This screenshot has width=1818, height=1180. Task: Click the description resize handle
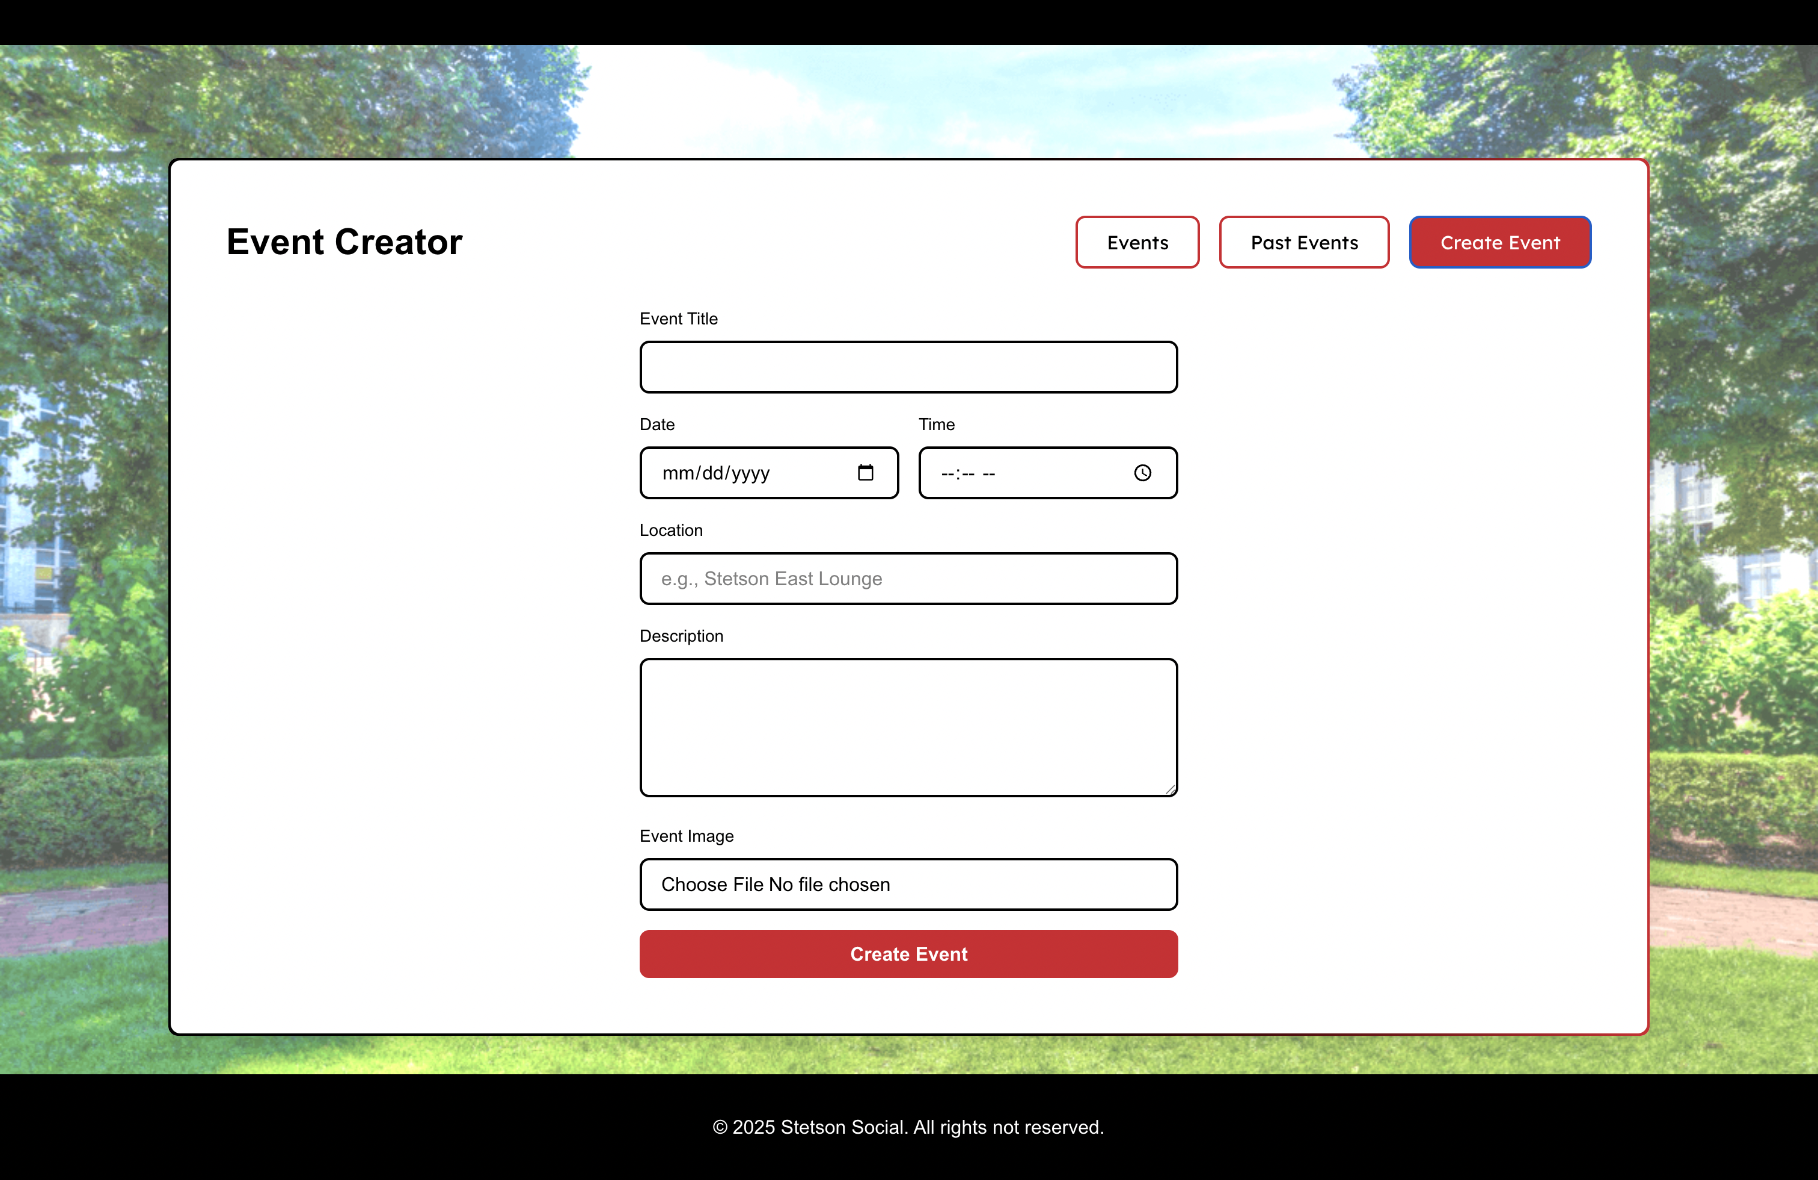[x=1171, y=789]
